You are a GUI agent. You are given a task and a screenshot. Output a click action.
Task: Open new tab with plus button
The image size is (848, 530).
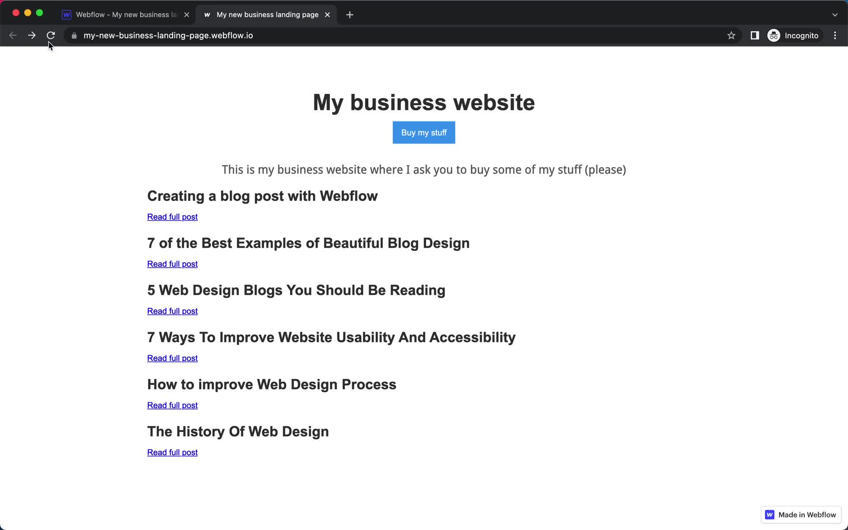pos(350,14)
